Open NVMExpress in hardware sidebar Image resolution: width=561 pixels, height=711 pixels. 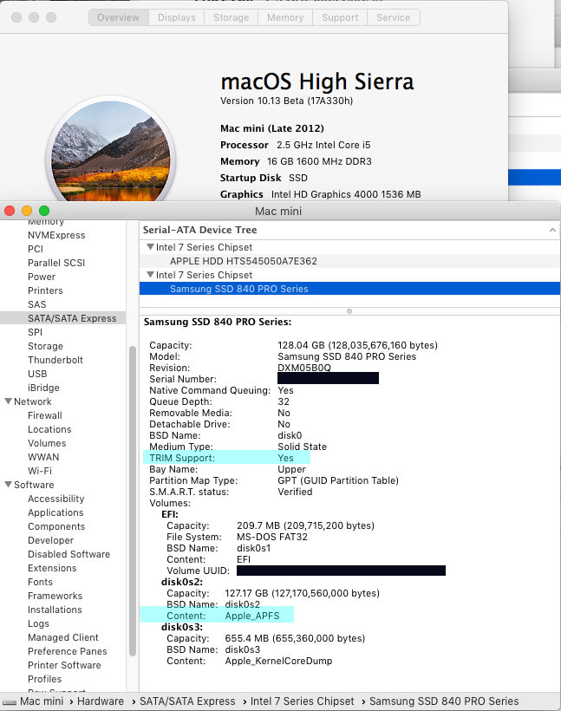[x=56, y=235]
